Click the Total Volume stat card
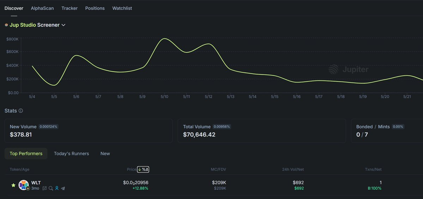423x199 pixels. (262, 131)
